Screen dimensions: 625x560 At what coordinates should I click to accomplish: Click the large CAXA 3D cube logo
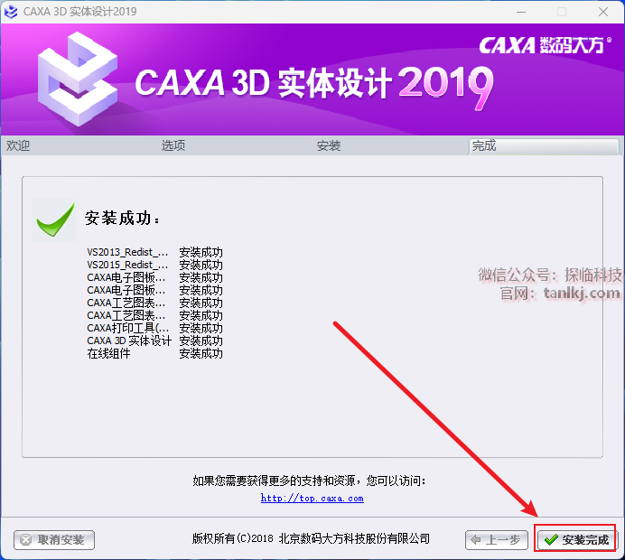point(77,79)
